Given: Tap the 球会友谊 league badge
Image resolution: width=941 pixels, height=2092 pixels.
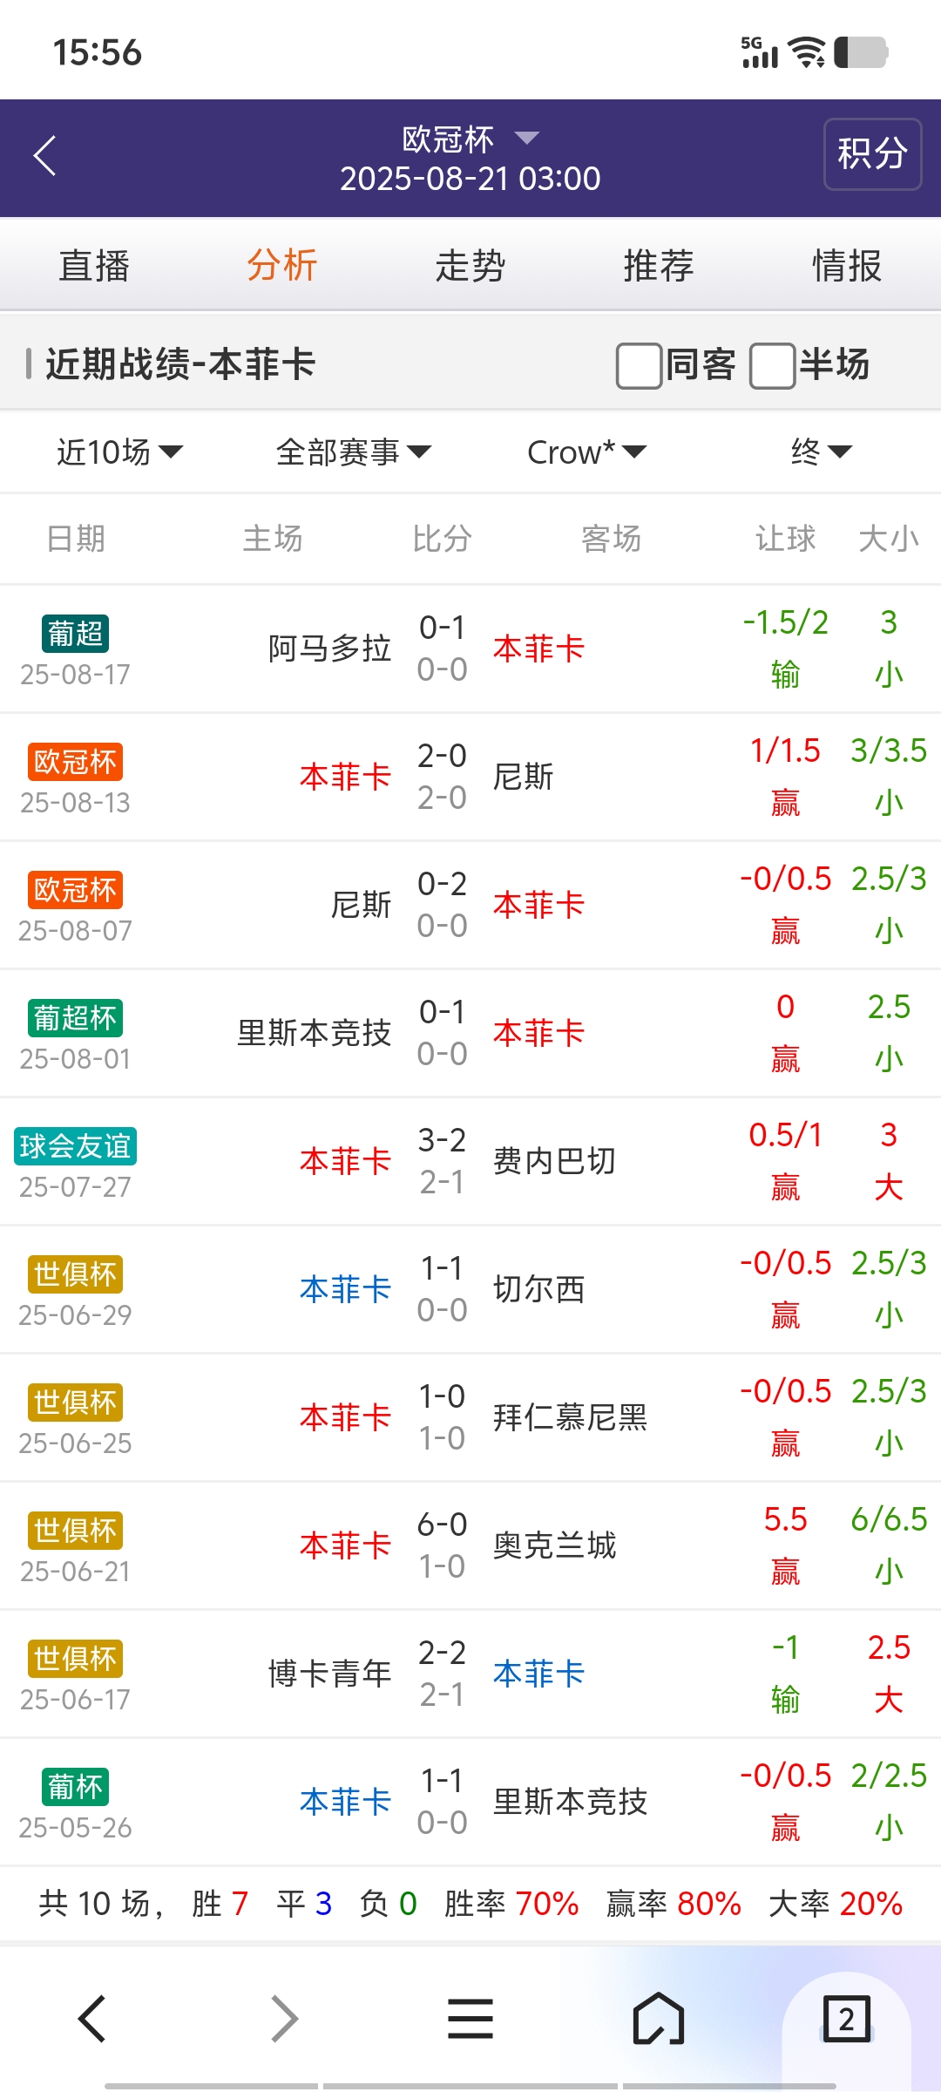Looking at the screenshot, I should [x=75, y=1146].
